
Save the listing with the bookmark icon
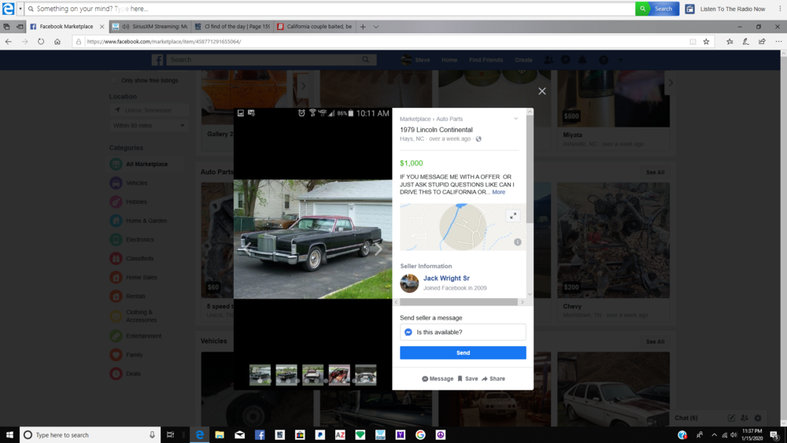(x=467, y=378)
